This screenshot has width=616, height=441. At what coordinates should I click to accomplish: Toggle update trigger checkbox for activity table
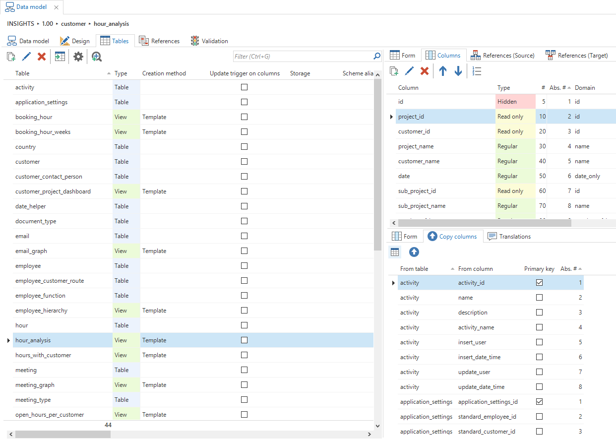point(244,87)
